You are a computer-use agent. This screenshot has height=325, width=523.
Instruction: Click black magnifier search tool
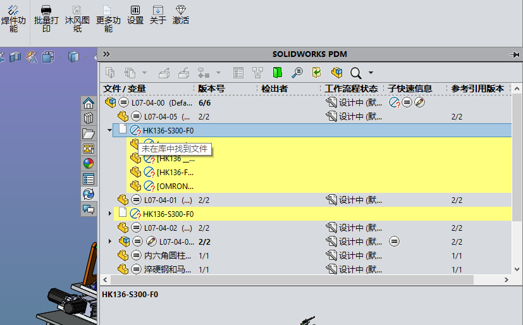(x=356, y=73)
